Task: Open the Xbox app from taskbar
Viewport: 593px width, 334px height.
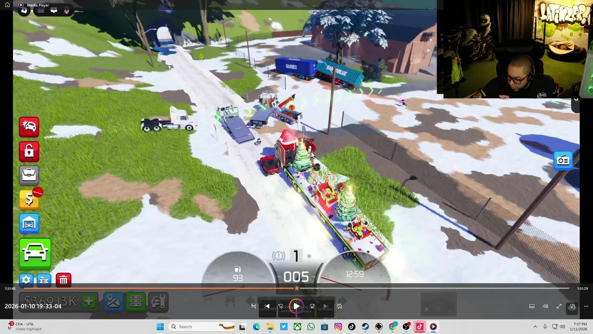Action: click(297, 327)
